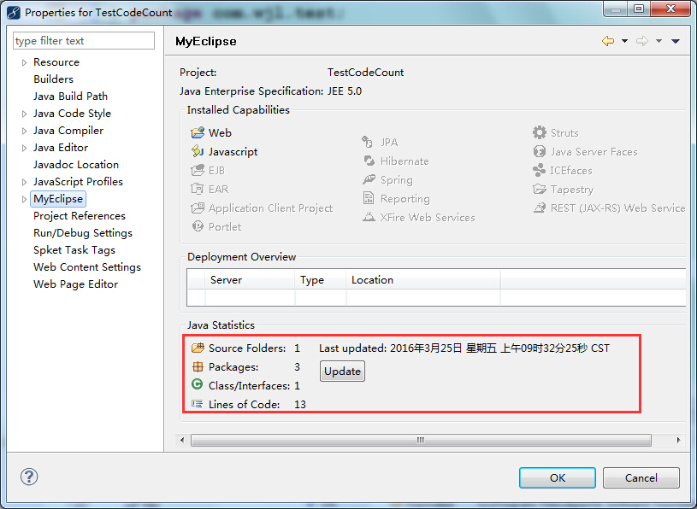This screenshot has height=509, width=697.
Task: Click the Type column header
Action: point(320,279)
